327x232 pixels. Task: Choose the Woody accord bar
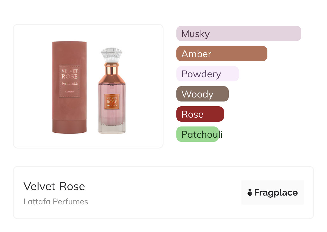(202, 94)
